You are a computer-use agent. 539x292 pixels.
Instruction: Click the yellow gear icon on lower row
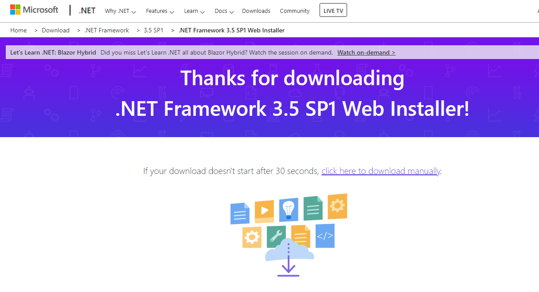252,237
